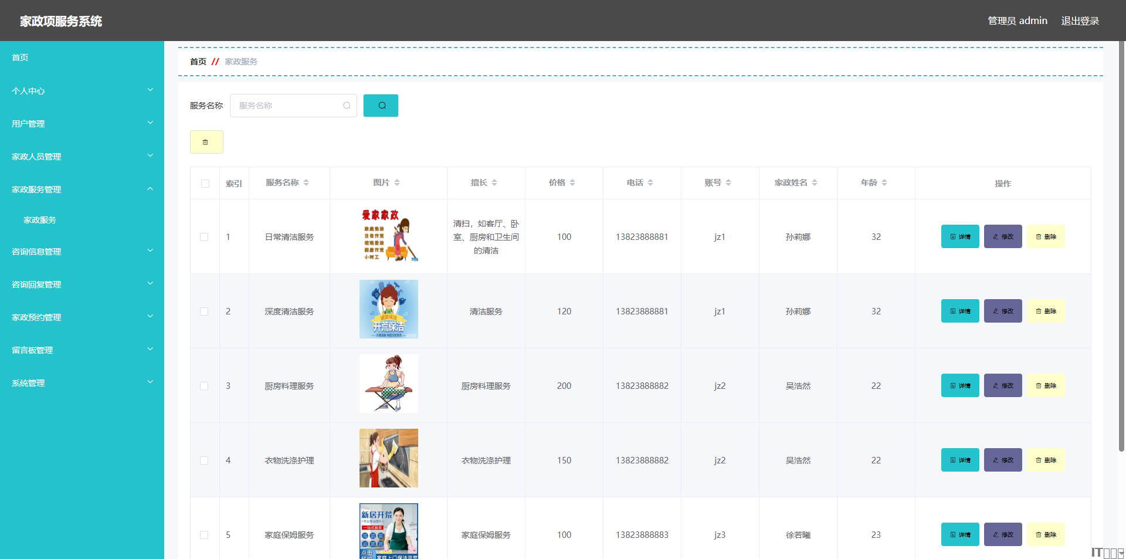Expand the 用户管理 sidebar menu

click(x=82, y=124)
